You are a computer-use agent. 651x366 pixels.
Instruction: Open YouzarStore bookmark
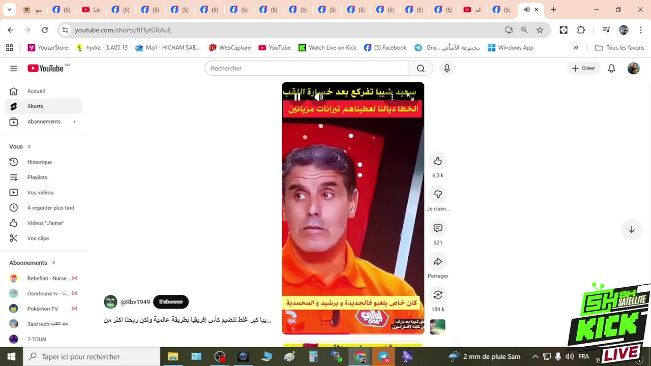coord(48,48)
